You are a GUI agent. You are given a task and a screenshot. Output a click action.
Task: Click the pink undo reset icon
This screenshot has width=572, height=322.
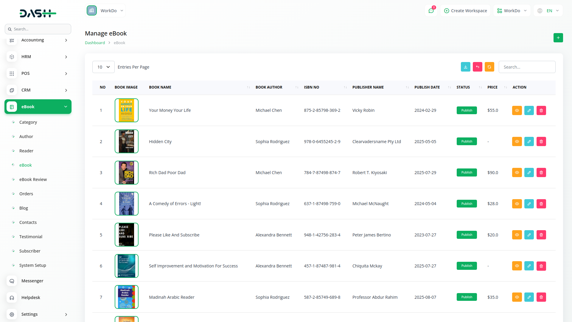[x=477, y=67]
